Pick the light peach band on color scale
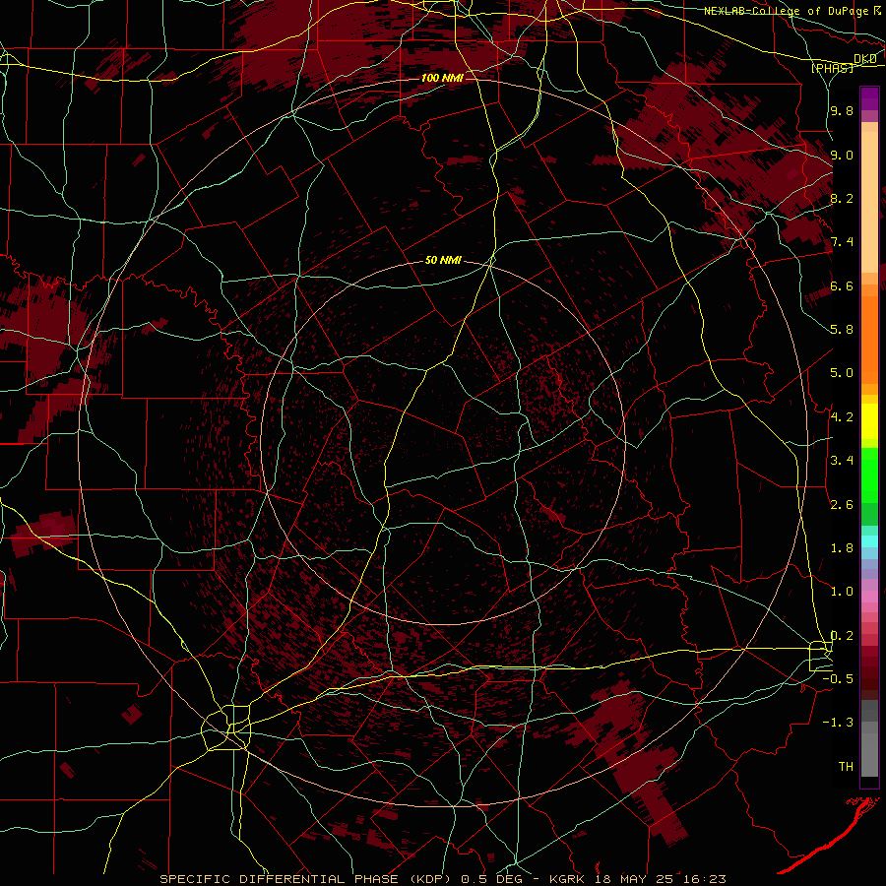Viewport: 886px width, 886px height. pos(869,202)
